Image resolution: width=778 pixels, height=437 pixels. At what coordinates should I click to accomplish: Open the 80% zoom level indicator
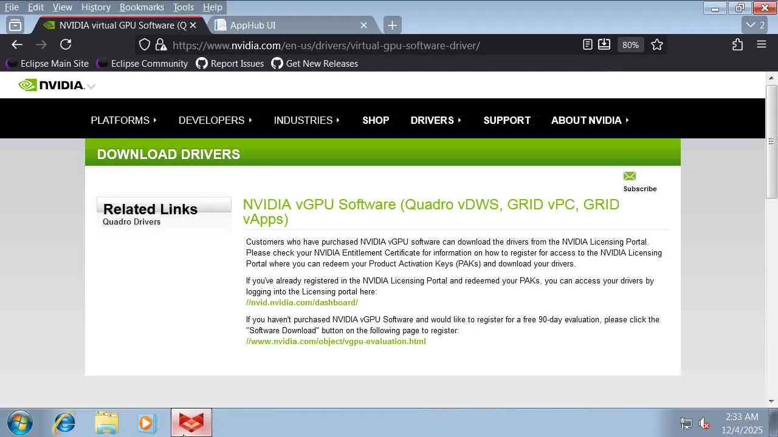[x=630, y=45]
